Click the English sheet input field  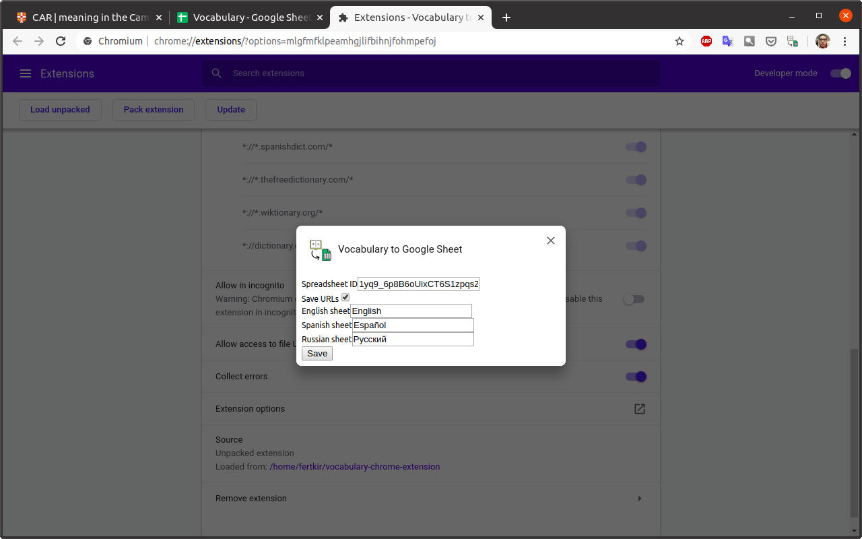coord(411,311)
